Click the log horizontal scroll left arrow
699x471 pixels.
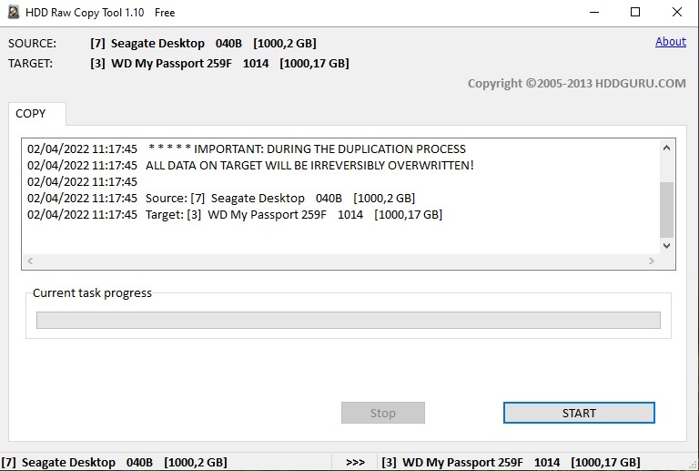pos(30,261)
